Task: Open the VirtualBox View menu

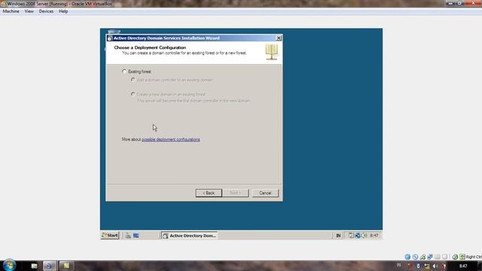Action: tap(29, 11)
